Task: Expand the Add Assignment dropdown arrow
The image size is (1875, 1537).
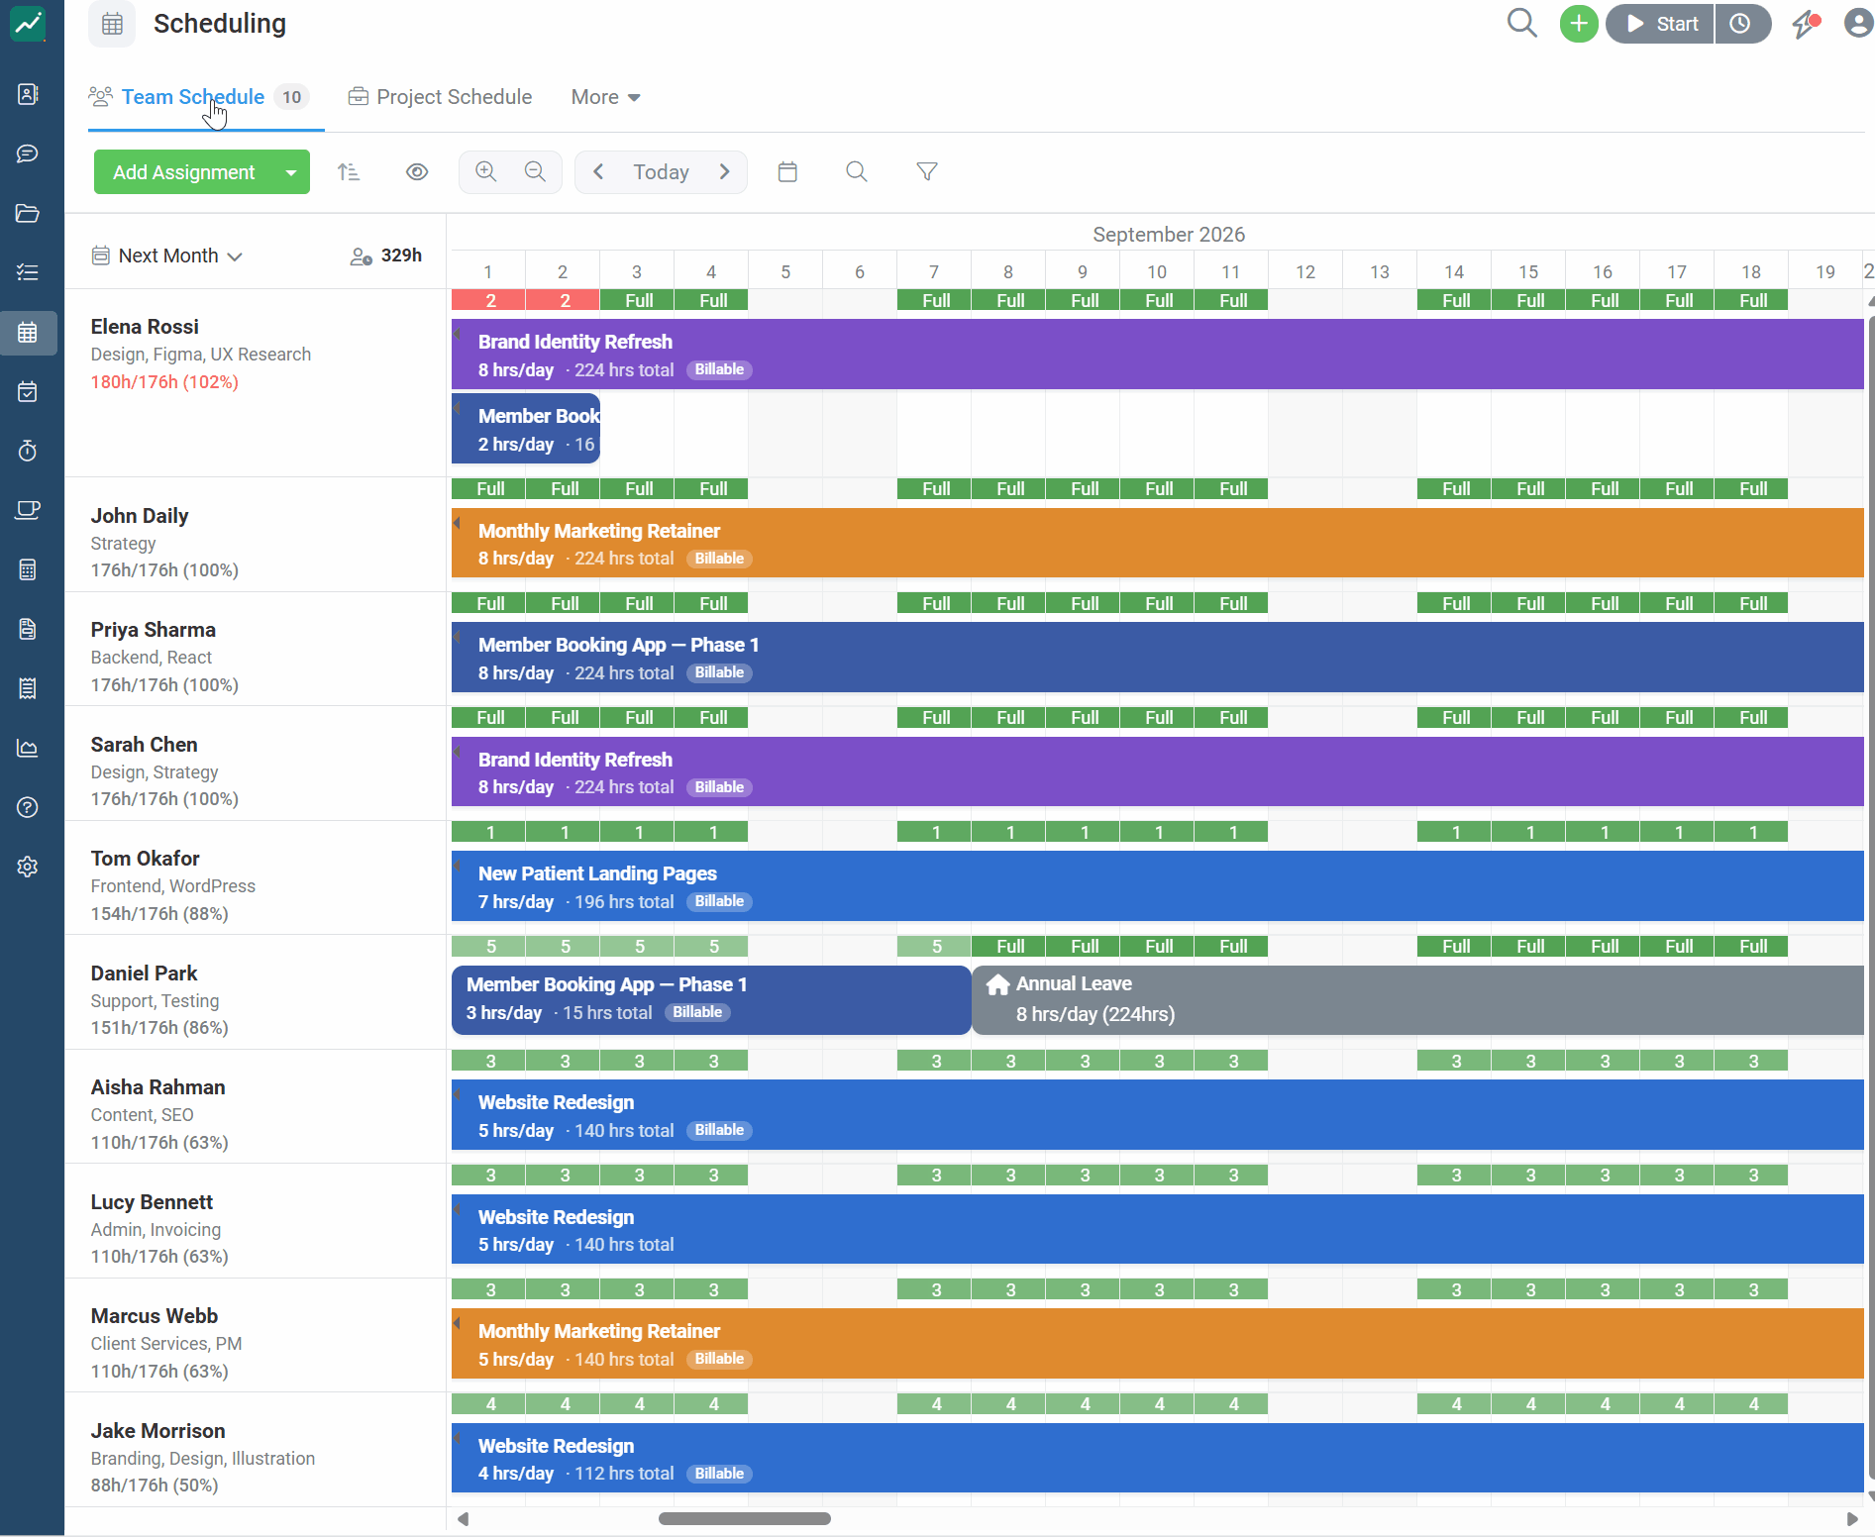Action: (291, 172)
